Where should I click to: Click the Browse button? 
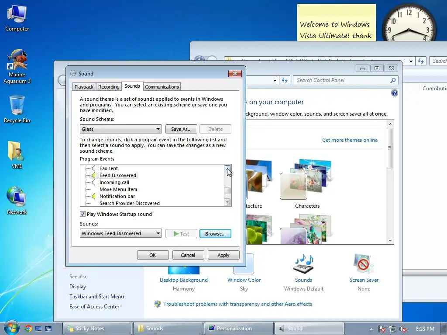215,234
